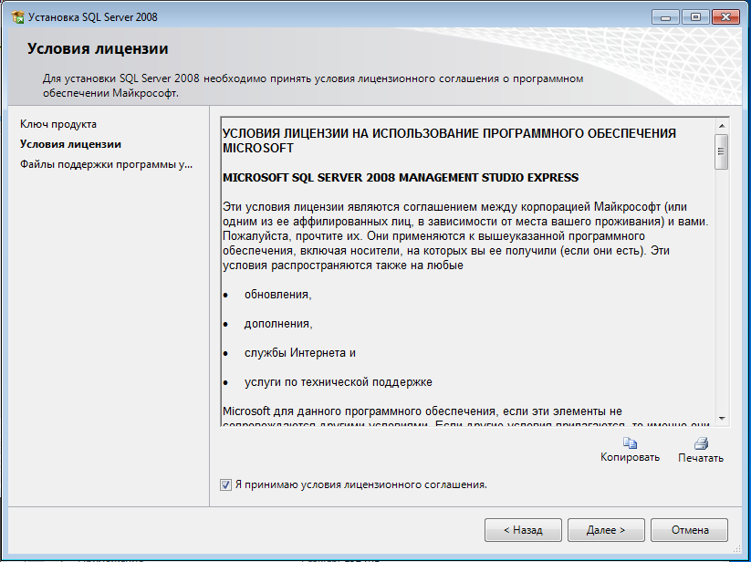The width and height of the screenshot is (751, 562).
Task: Minimize the setup window
Action: (665, 17)
